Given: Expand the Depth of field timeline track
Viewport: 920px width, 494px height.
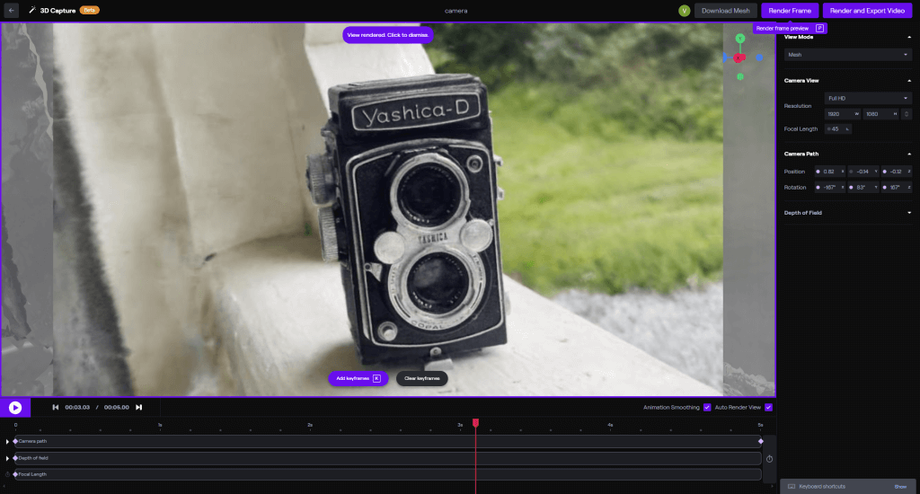Looking at the screenshot, I should [7, 458].
